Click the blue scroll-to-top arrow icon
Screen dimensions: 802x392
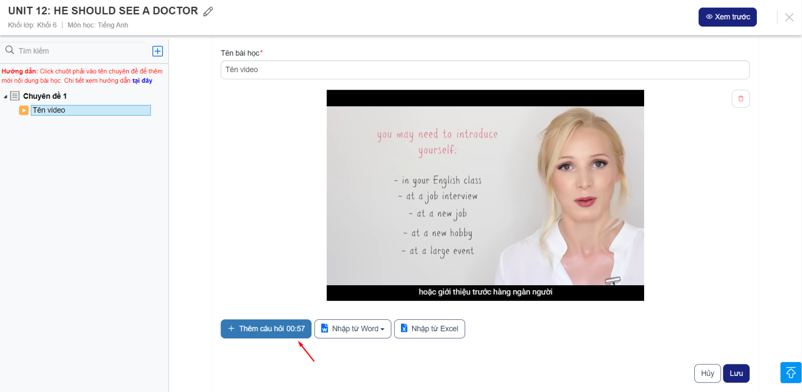pyautogui.click(x=790, y=373)
